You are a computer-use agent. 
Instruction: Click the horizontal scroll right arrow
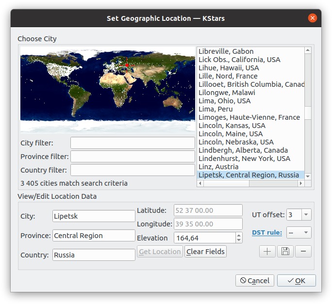tap(300, 183)
